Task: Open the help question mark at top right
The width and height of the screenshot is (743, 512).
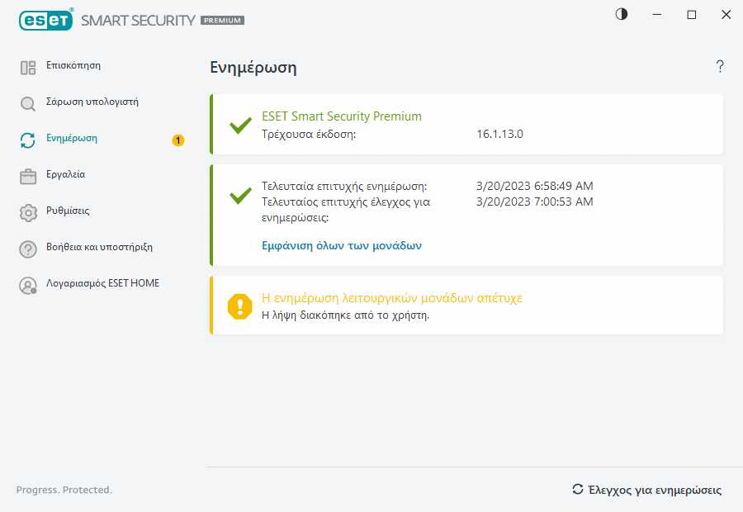Action: coord(720,67)
